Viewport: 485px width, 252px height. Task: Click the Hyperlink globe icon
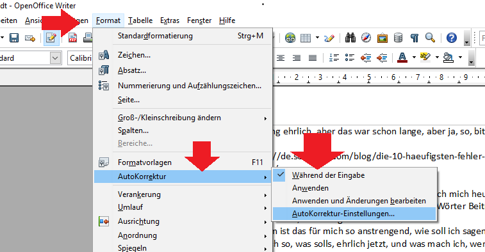(290, 38)
